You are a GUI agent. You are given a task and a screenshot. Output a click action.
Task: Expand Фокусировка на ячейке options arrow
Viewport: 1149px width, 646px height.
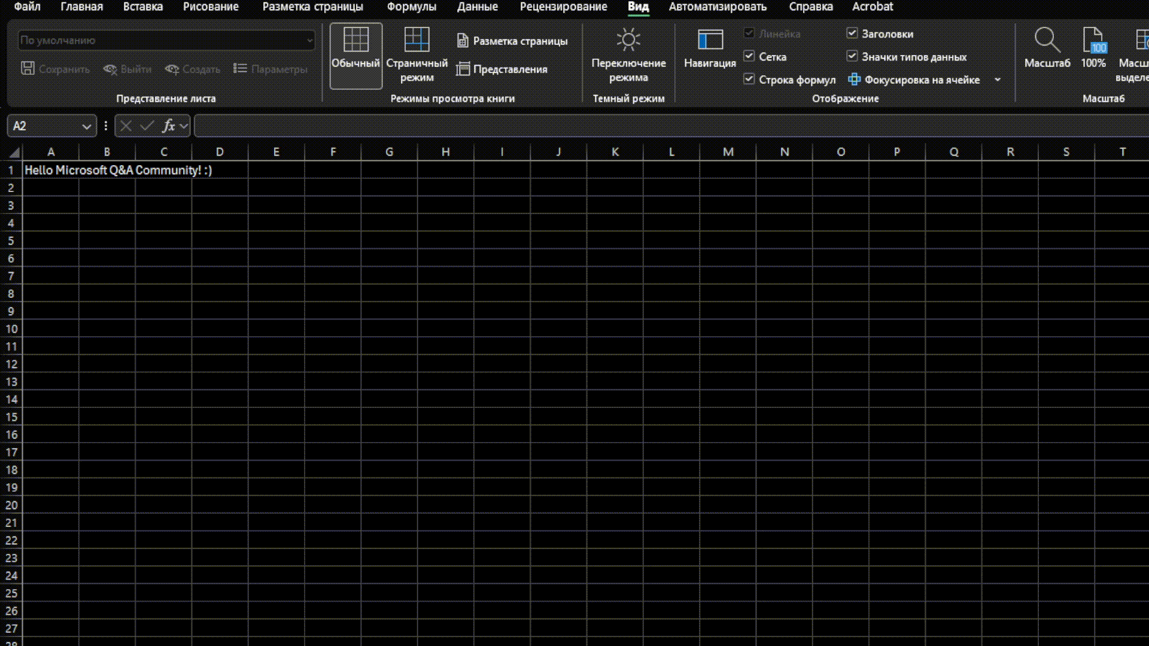pyautogui.click(x=998, y=80)
